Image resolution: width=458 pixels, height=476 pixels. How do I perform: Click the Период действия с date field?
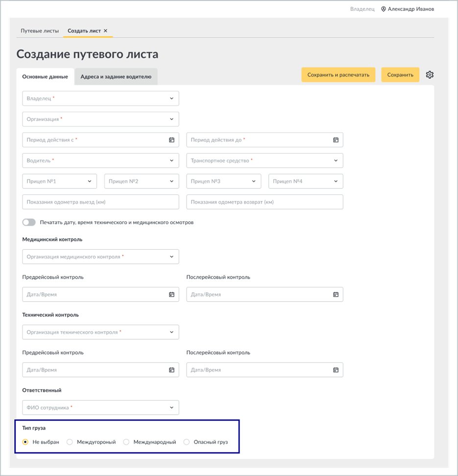pos(100,140)
